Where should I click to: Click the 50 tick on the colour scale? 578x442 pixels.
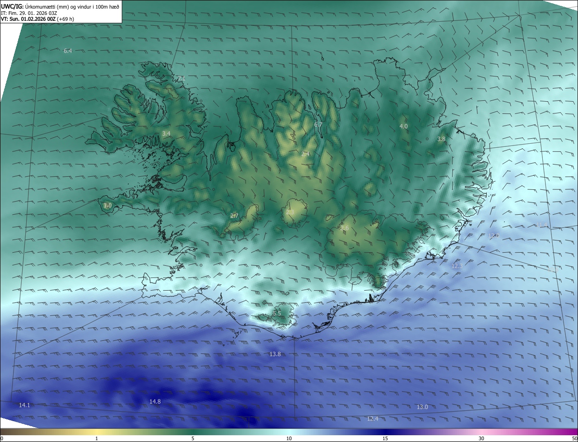pyautogui.click(x=575, y=438)
